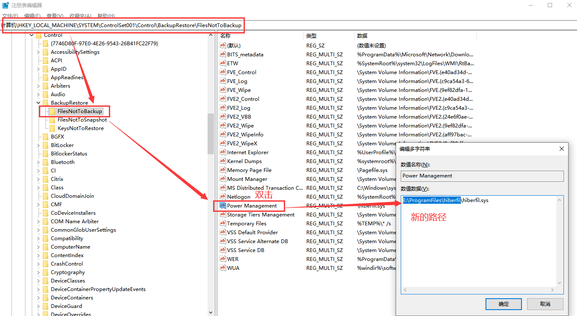Click the BGFX folder icon
This screenshot has width=577, height=316.
point(45,137)
